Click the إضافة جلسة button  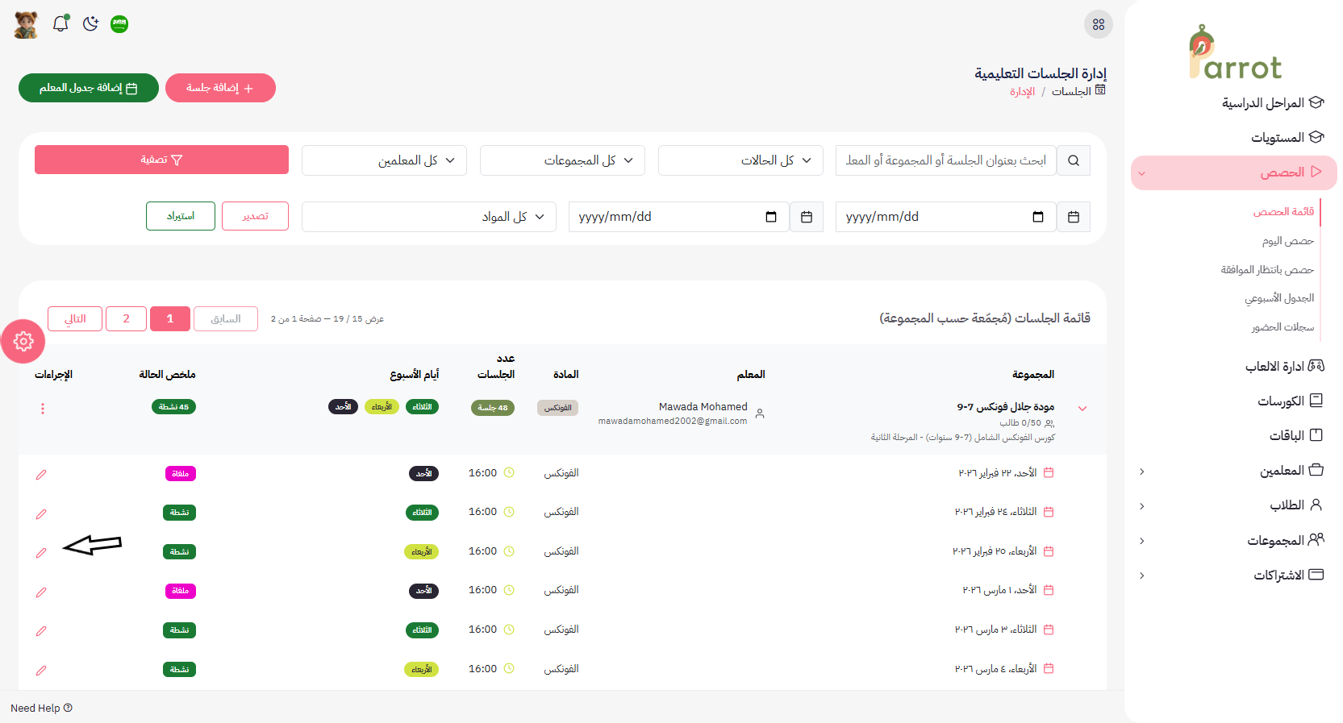click(x=220, y=88)
